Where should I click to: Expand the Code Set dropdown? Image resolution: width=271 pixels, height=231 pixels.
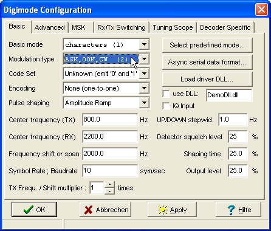point(144,74)
